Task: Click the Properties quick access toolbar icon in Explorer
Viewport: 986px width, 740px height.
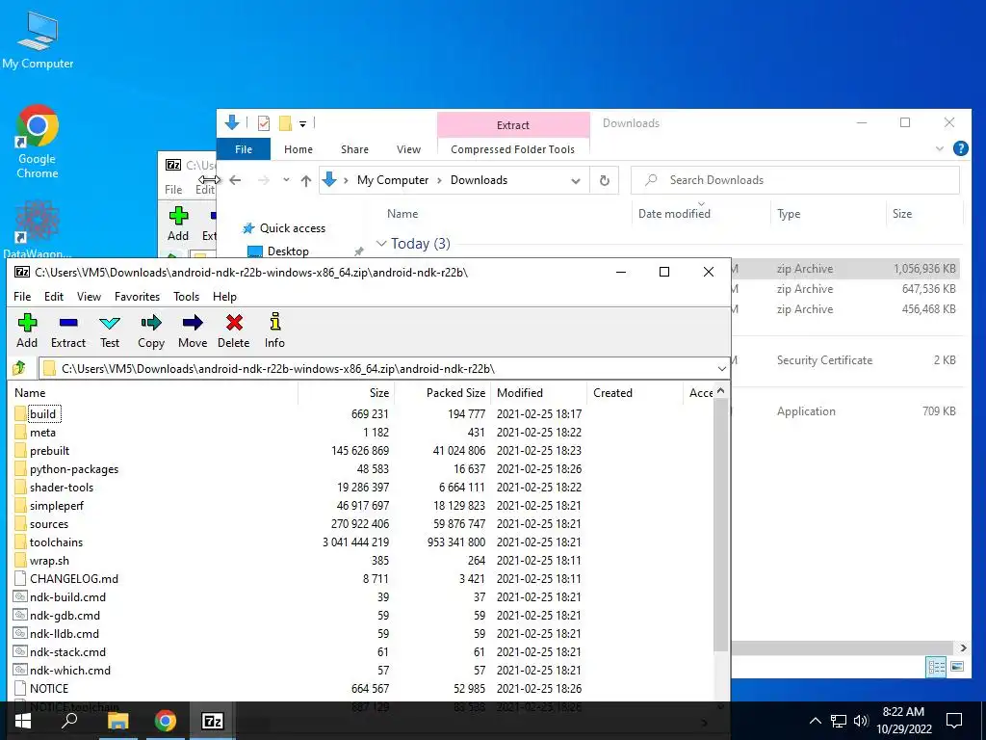Action: (x=264, y=123)
